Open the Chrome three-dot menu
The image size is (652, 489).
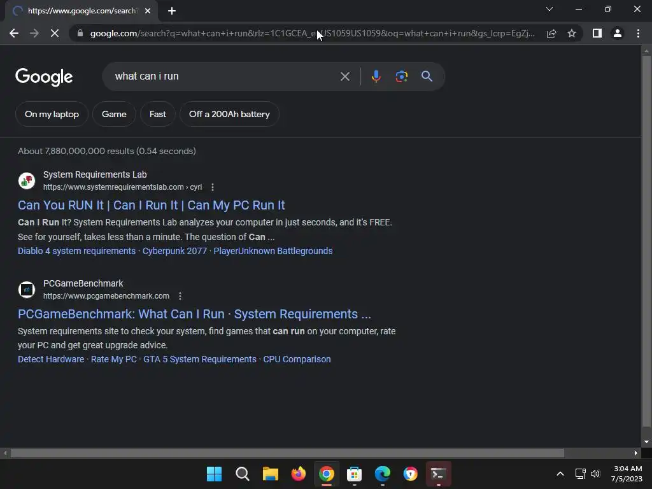click(x=638, y=33)
